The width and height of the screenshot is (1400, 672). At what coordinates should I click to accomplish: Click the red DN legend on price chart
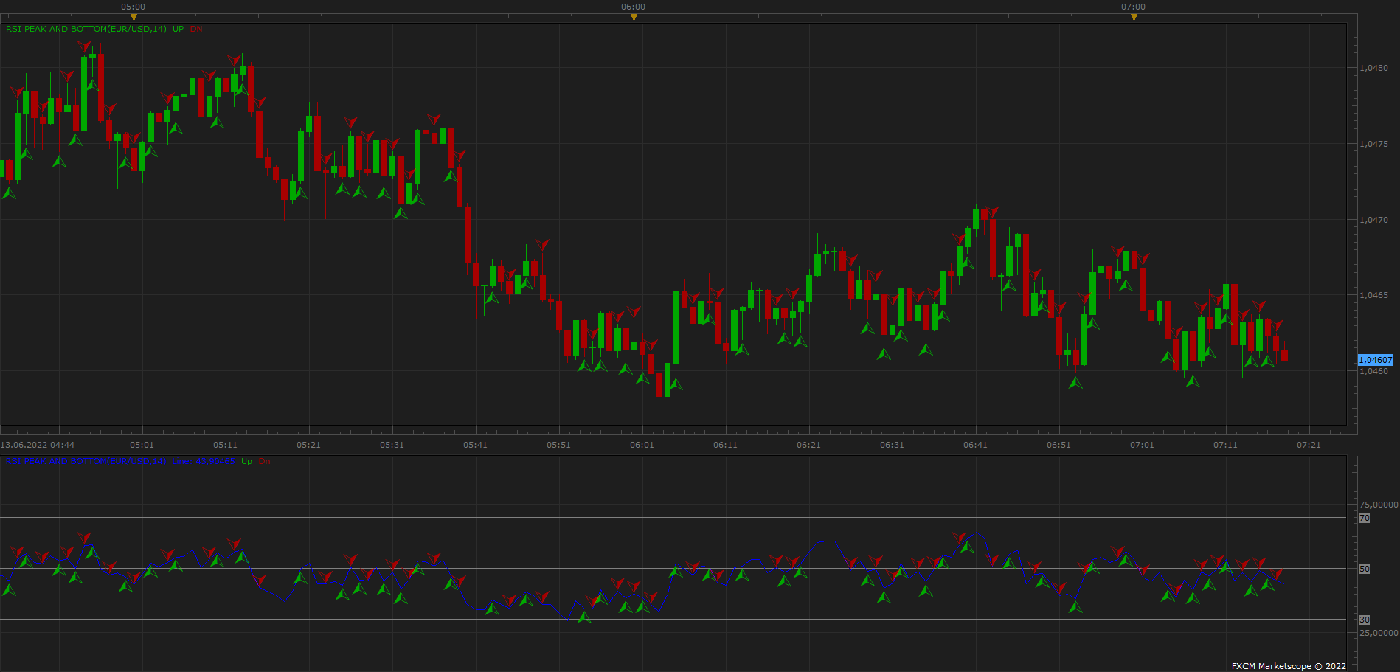(x=196, y=29)
